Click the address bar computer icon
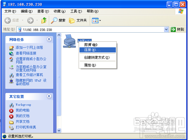The height and width of the screenshot is (140, 188). pyautogui.click(x=20, y=30)
